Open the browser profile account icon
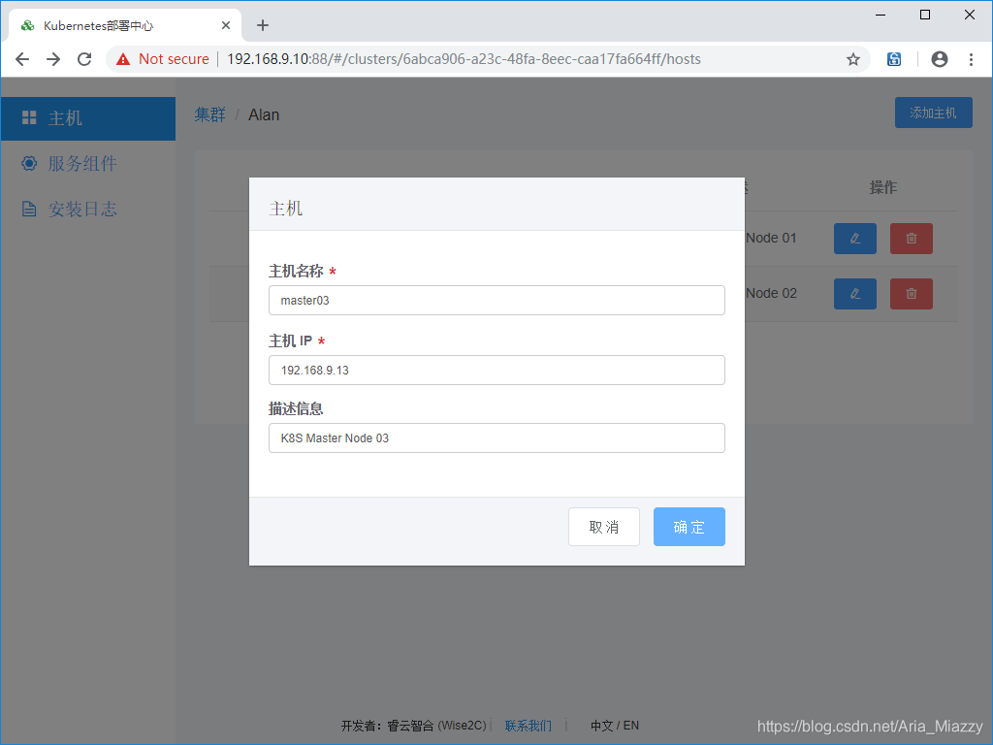 pyautogui.click(x=939, y=59)
